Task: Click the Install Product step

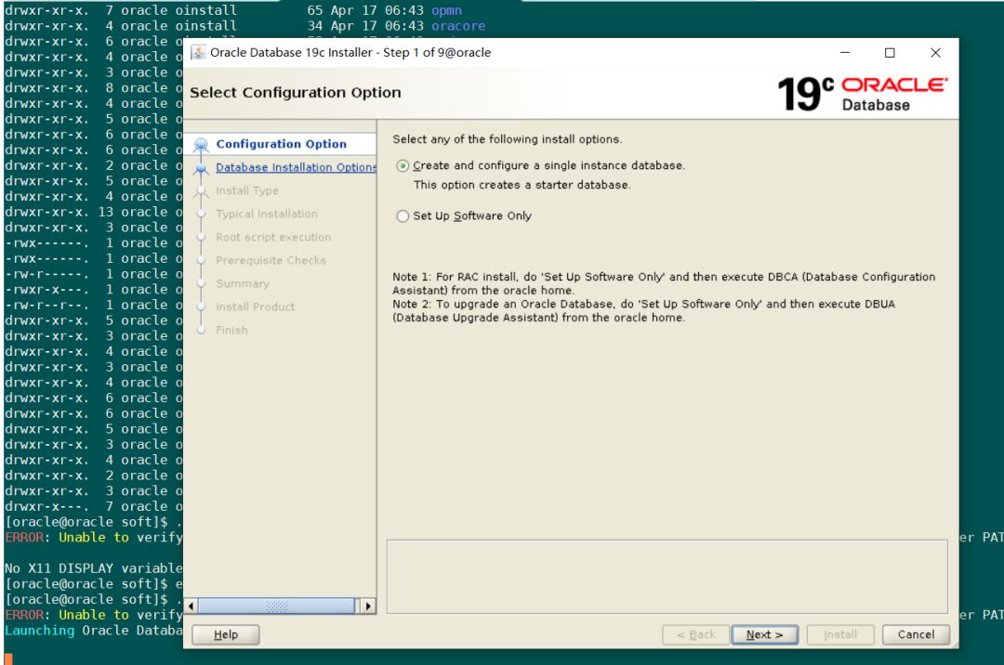Action: tap(256, 306)
